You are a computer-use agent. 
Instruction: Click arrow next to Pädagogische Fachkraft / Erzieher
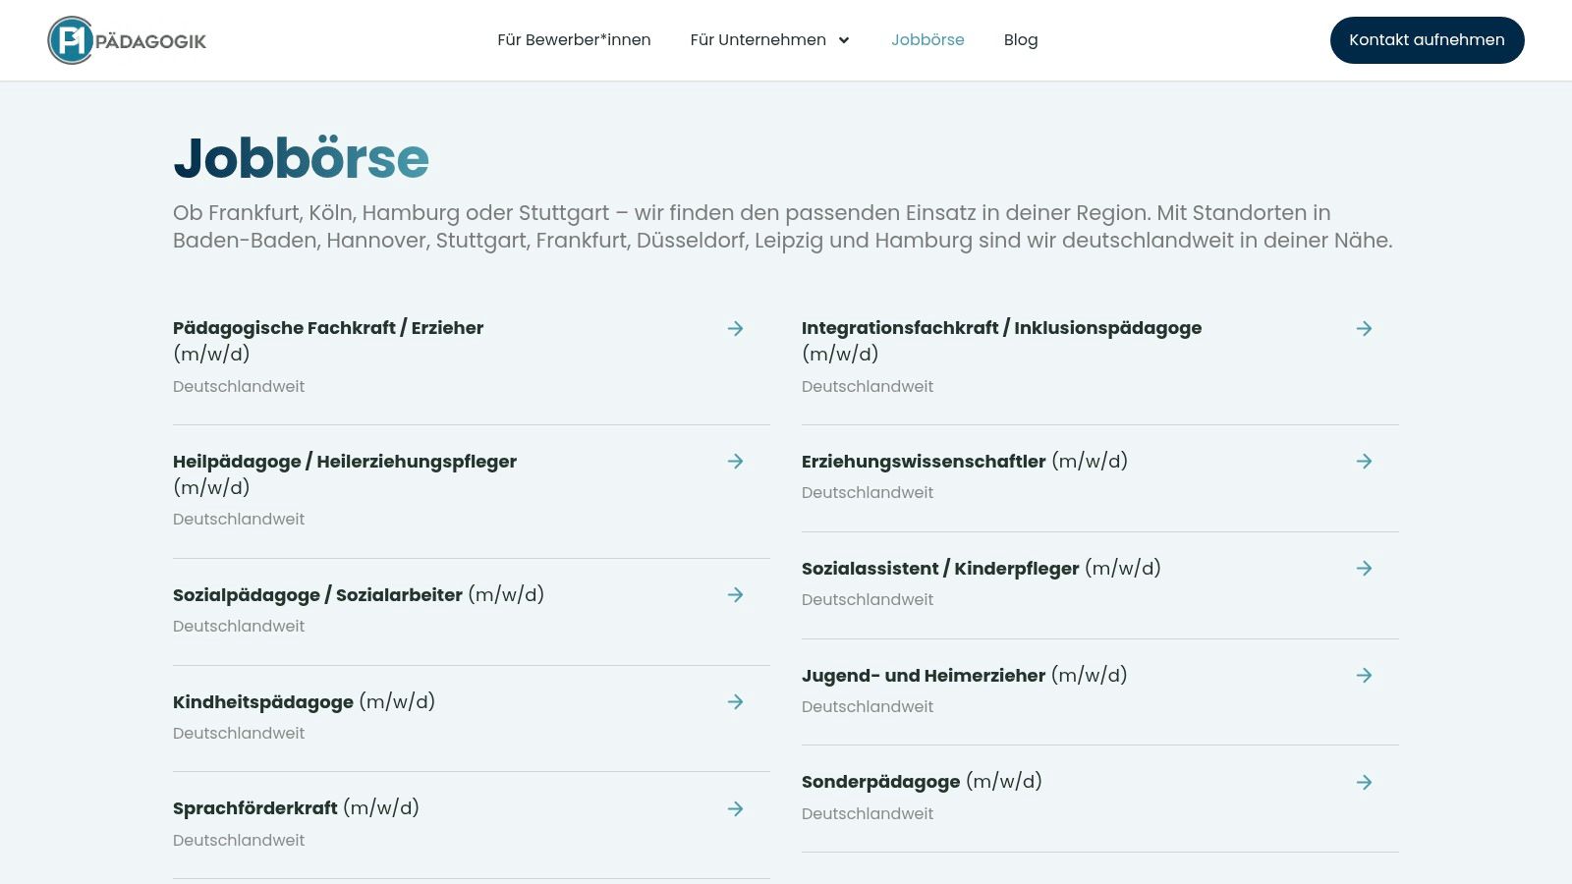735,328
